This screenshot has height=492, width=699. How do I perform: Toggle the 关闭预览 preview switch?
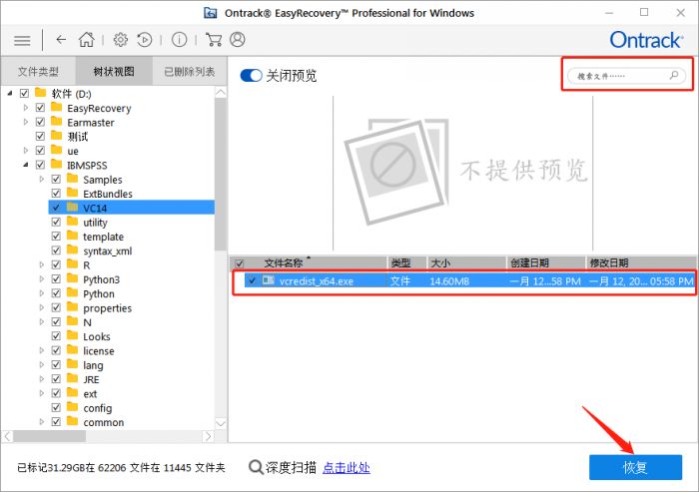(x=251, y=75)
